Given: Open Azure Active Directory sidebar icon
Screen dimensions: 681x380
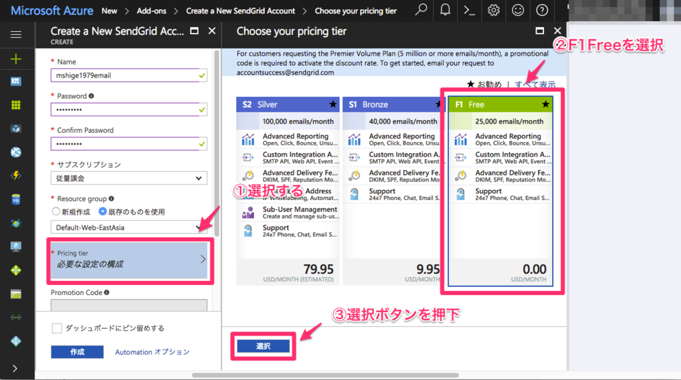Looking at the screenshot, I should 16,341.
